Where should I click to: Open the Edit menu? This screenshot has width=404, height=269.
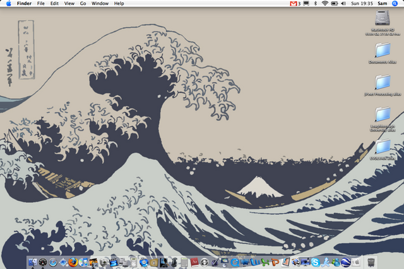click(54, 3)
